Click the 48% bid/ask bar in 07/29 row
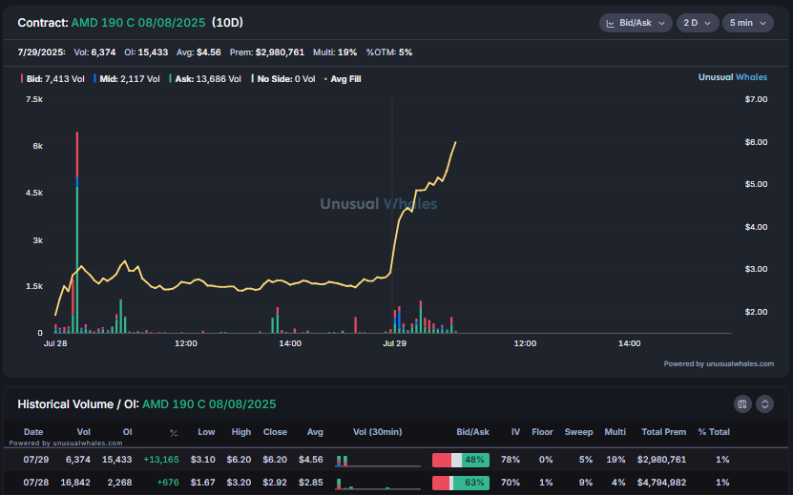Screen dimensions: 793x495 (x=461, y=460)
